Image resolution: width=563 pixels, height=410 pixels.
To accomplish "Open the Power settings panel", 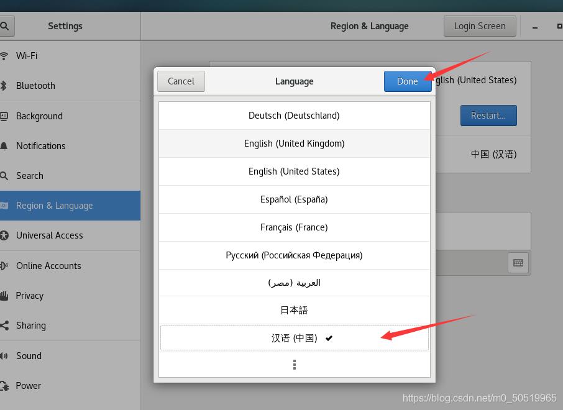I will [x=27, y=385].
